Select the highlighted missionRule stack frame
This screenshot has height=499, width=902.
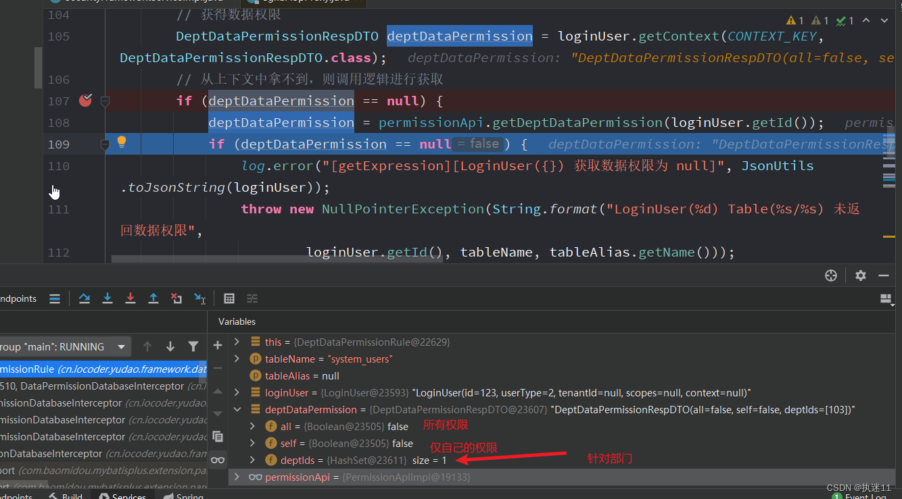[x=103, y=369]
